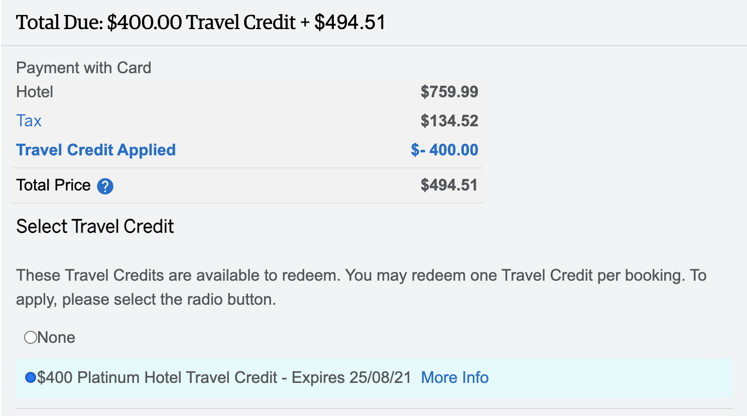747x416 pixels.
Task: Open the More Info link
Action: tap(454, 377)
